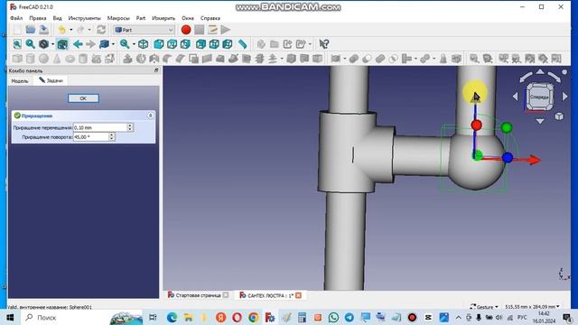
Task: Click the Refresh recompute icon
Action: [x=101, y=30]
